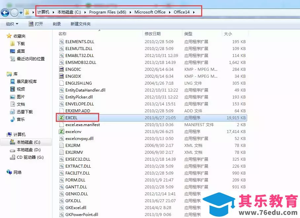Open the 音乐 library
This screenshot has width=300, height=218.
[21, 120]
